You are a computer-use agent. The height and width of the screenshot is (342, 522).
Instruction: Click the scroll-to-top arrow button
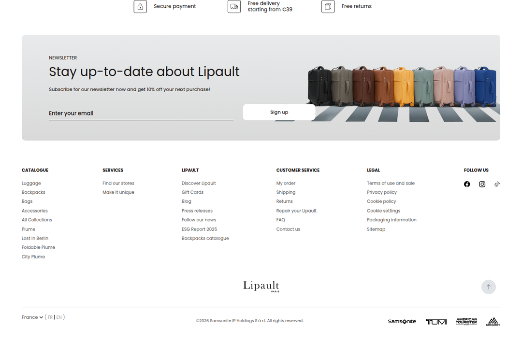(488, 287)
